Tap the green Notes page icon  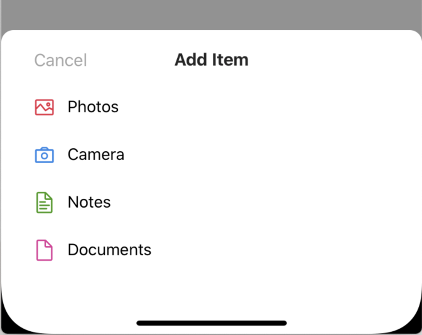click(x=44, y=203)
